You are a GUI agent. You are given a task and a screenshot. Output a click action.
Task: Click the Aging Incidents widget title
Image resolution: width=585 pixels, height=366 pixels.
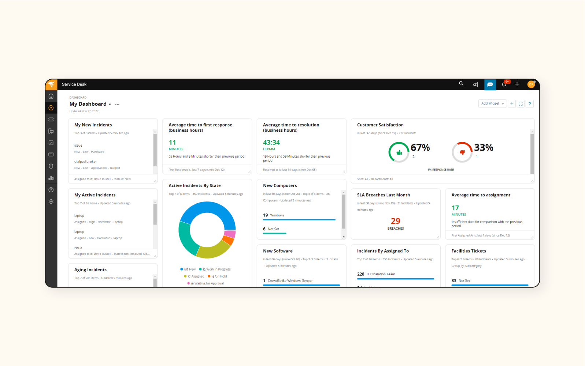pos(90,270)
